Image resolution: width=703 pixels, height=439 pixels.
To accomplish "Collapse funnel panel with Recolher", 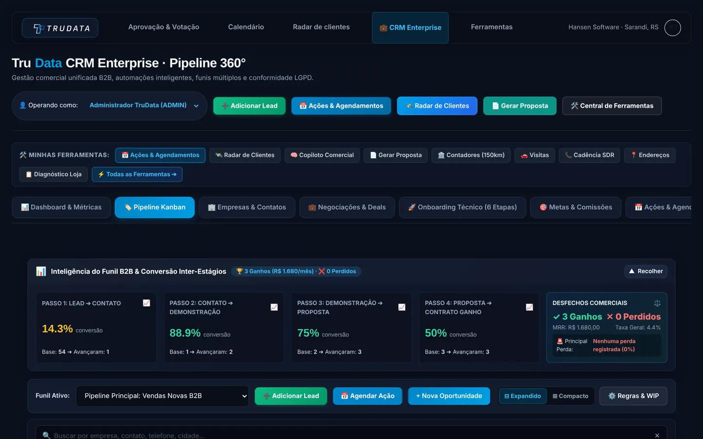I will click(x=645, y=271).
